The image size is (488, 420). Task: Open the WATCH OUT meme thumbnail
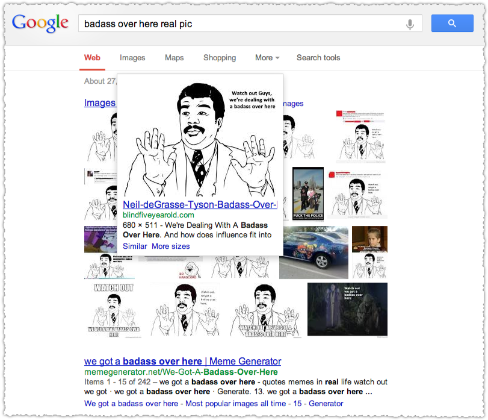113,310
